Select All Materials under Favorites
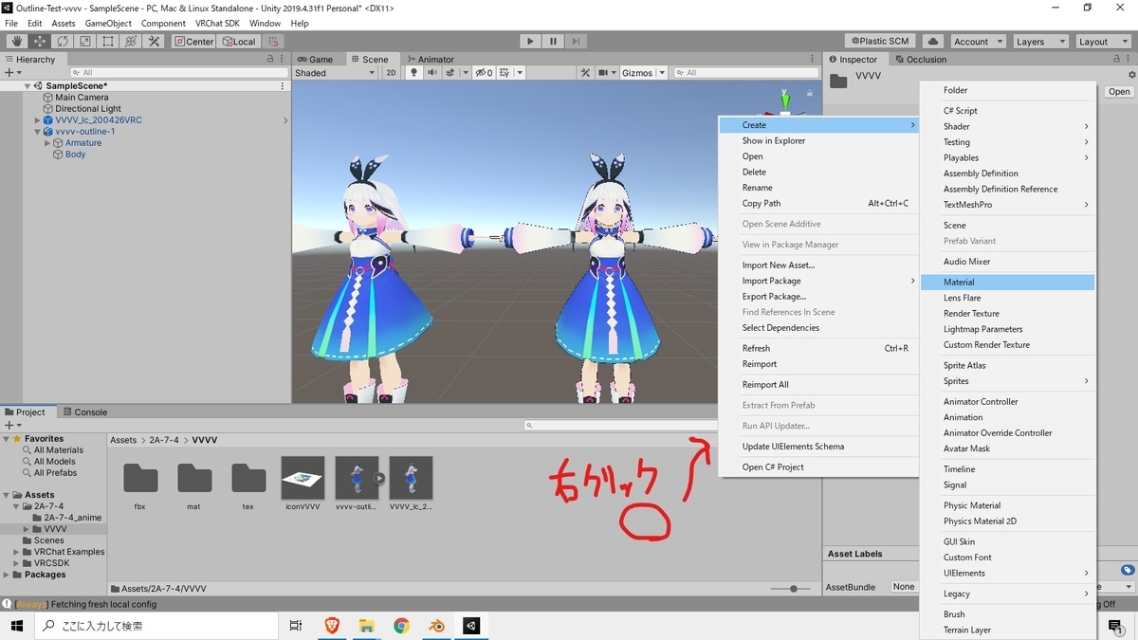This screenshot has width=1138, height=640. pos(59,450)
